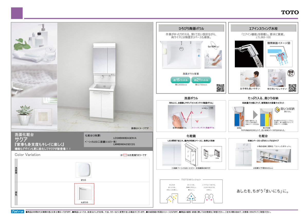Click the 『家事も身支度もキレイに楽しく』 tagline
The width and height of the screenshot is (306, 216).
(x=40, y=144)
